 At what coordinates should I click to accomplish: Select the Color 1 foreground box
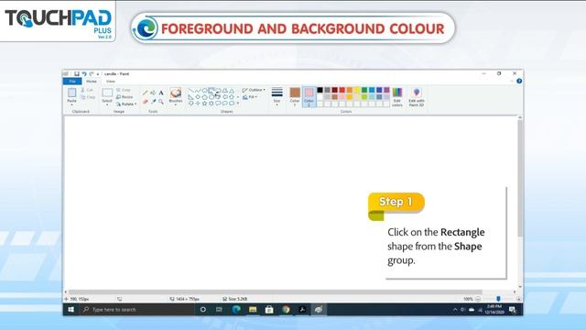(x=295, y=97)
